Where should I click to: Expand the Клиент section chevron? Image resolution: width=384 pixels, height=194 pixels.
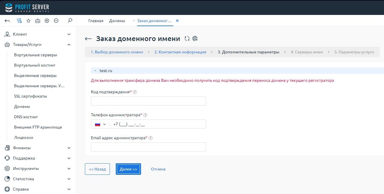tap(69, 34)
